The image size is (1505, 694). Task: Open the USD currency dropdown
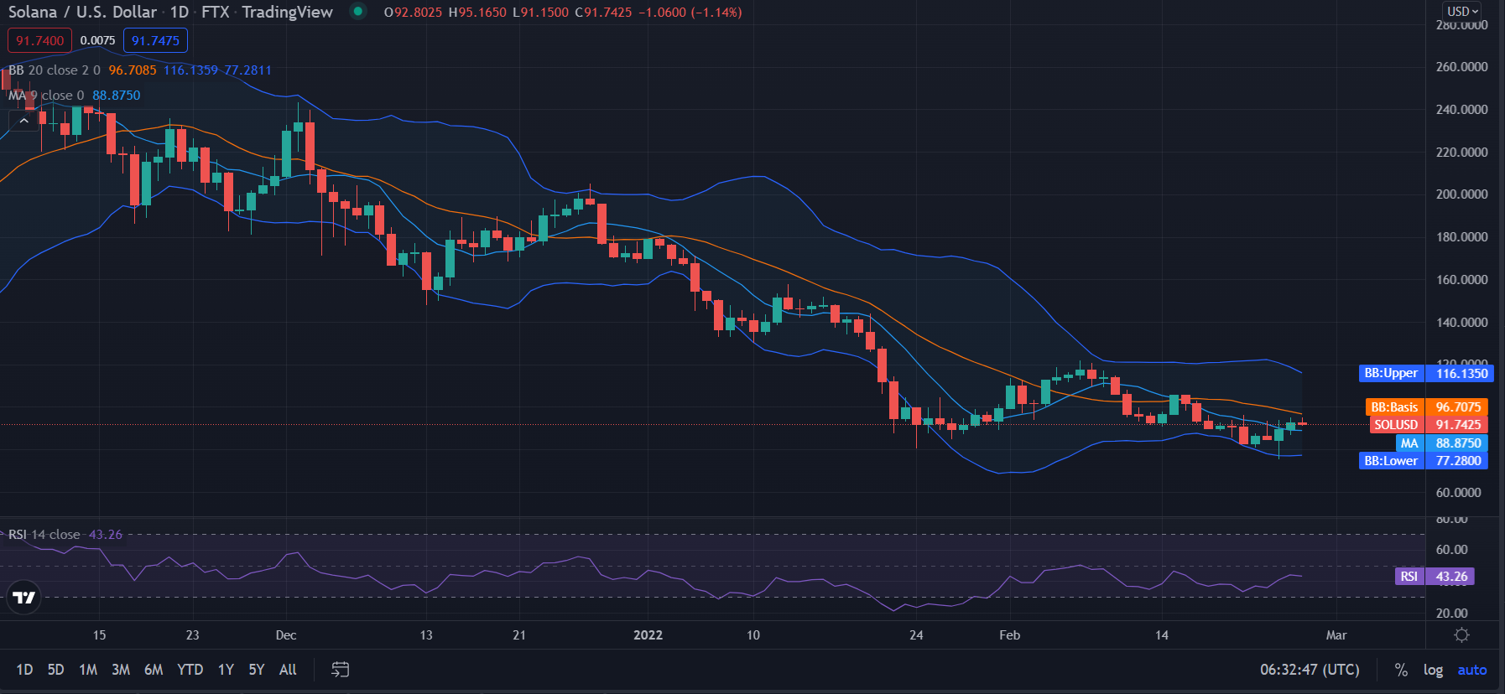click(1462, 11)
